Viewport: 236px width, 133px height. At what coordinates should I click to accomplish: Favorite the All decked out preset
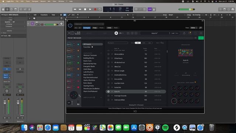(x=112, y=62)
